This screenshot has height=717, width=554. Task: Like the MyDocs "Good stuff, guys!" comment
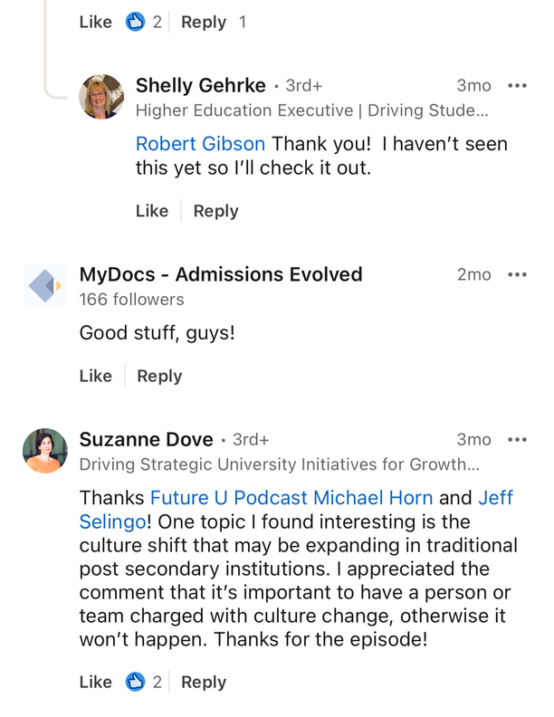point(96,376)
